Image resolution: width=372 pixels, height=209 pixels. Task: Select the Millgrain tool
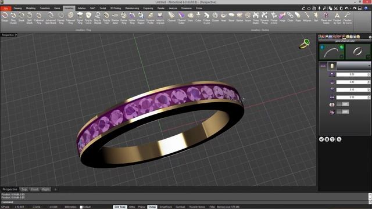[x=307, y=17]
